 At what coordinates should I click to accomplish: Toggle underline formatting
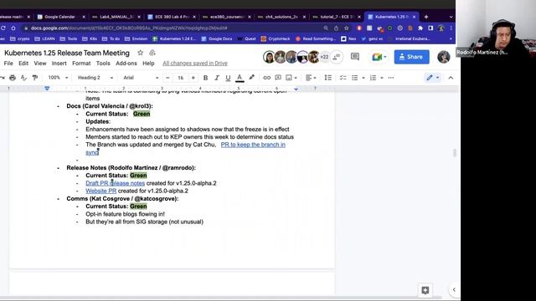[x=228, y=78]
